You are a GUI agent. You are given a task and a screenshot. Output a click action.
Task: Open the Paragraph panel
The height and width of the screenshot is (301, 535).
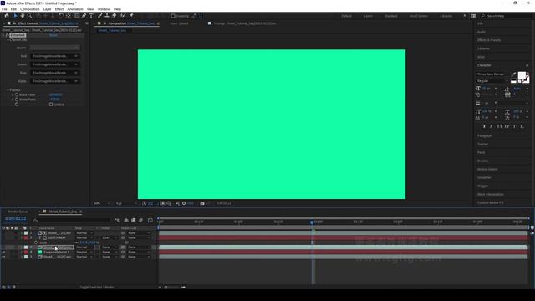[485, 135]
